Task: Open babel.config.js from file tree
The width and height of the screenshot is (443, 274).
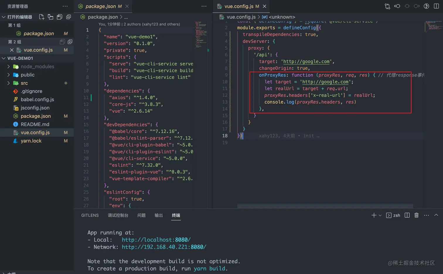Action: tap(37, 100)
